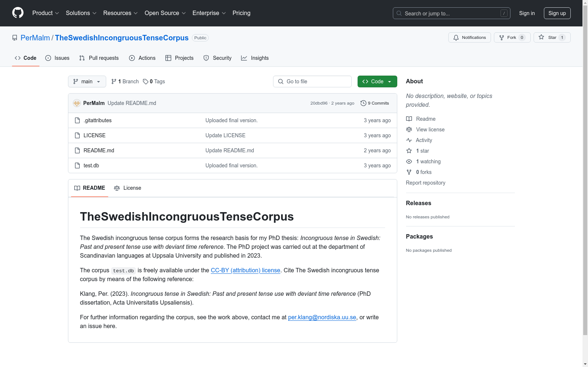This screenshot has height=367, width=588.
Task: Switch to the Issues tab
Action: (x=57, y=58)
